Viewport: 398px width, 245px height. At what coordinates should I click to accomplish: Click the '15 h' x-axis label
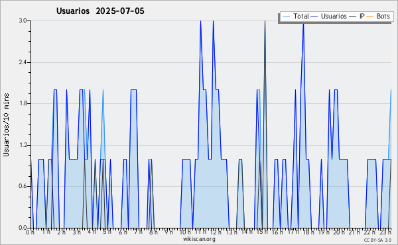(x=262, y=232)
